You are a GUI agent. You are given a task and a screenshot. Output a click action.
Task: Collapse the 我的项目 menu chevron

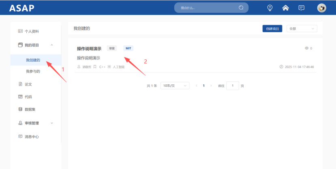click(x=51, y=45)
